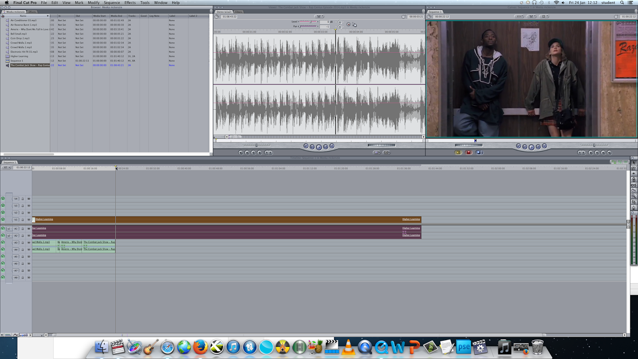This screenshot has width=638, height=359.
Task: Select the Zoom tool in the tool palette
Action: (634, 196)
